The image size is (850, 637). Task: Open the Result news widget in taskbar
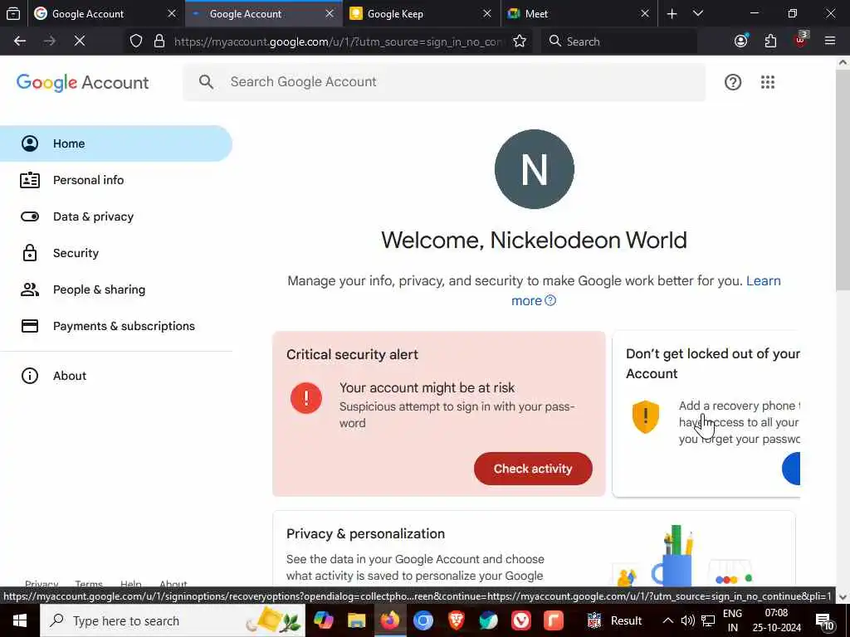[x=614, y=620]
